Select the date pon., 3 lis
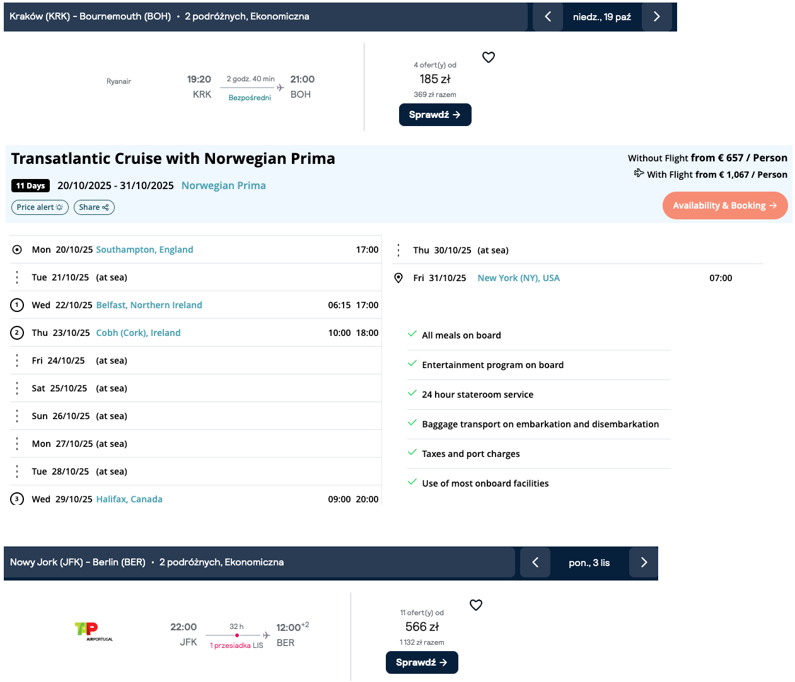The image size is (795, 682). [589, 563]
